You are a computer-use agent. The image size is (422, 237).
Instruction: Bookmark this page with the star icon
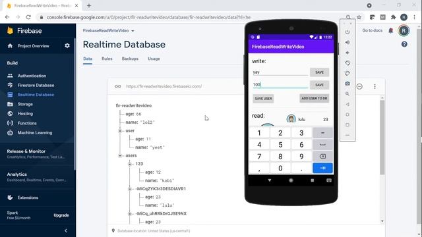pos(359,17)
